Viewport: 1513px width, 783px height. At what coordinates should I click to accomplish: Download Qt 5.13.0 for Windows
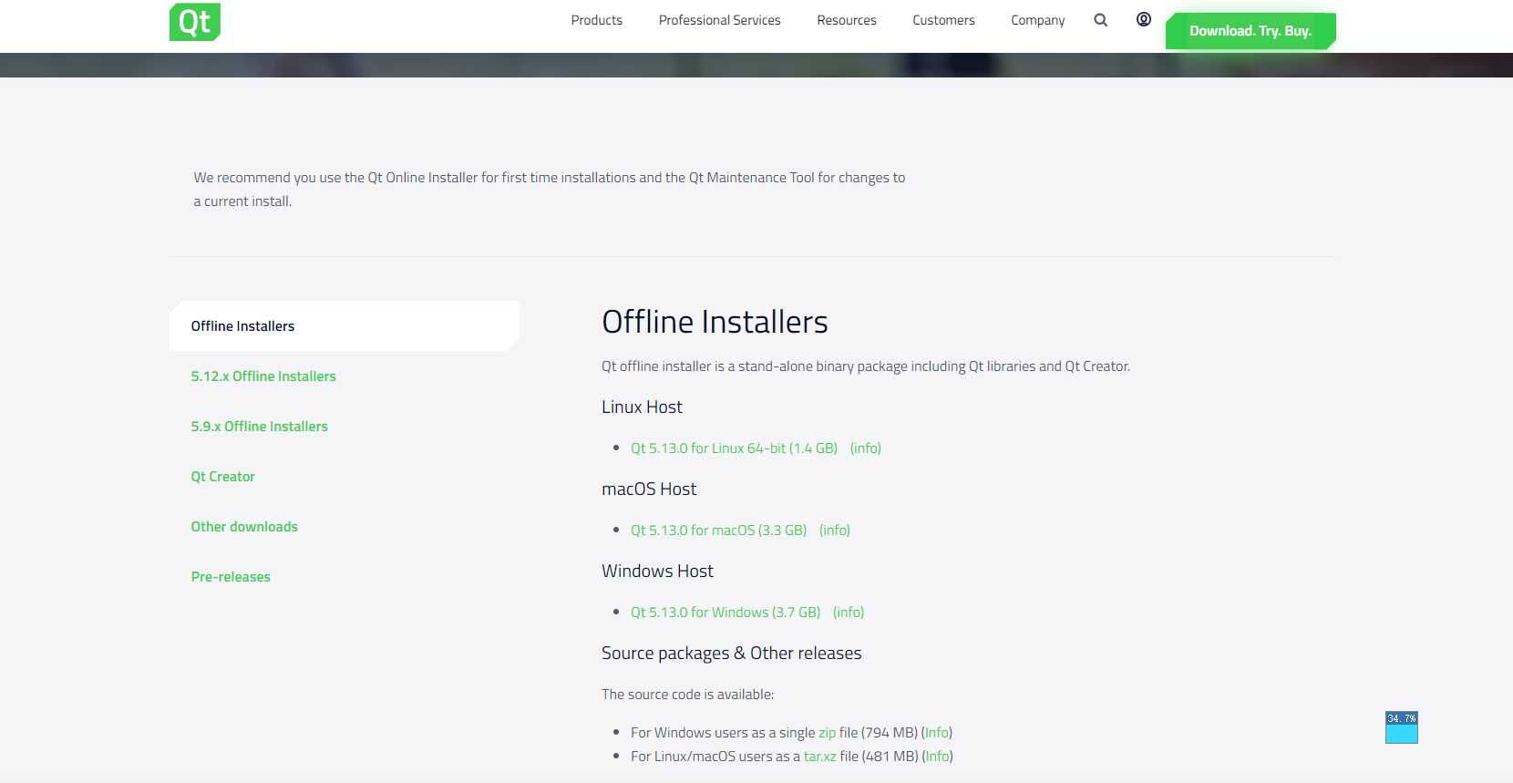tap(726, 613)
